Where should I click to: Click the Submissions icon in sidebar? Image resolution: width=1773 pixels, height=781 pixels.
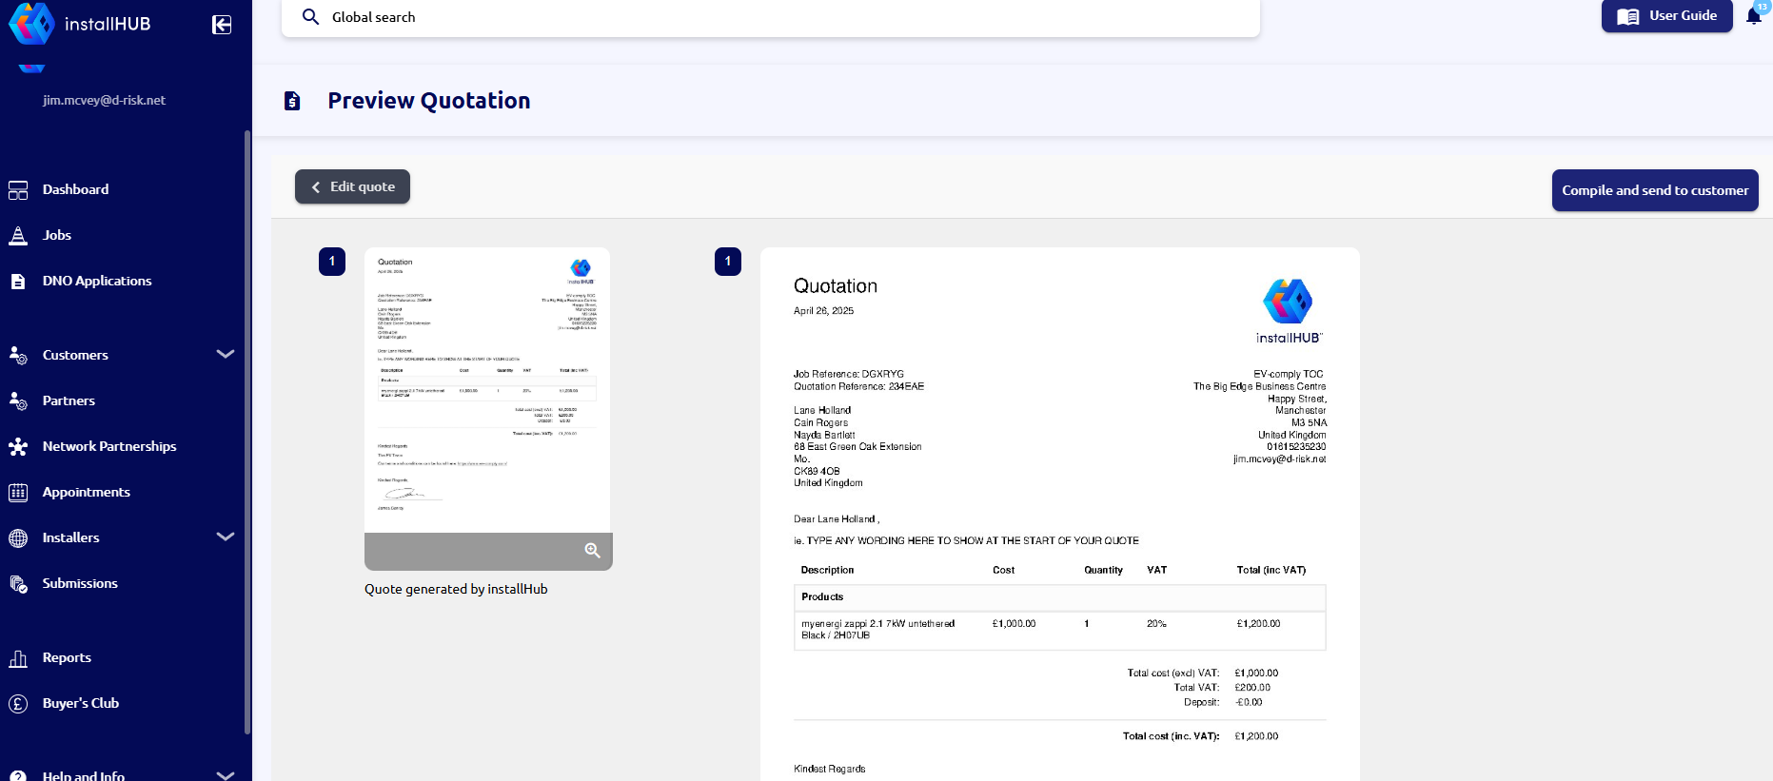coord(18,584)
